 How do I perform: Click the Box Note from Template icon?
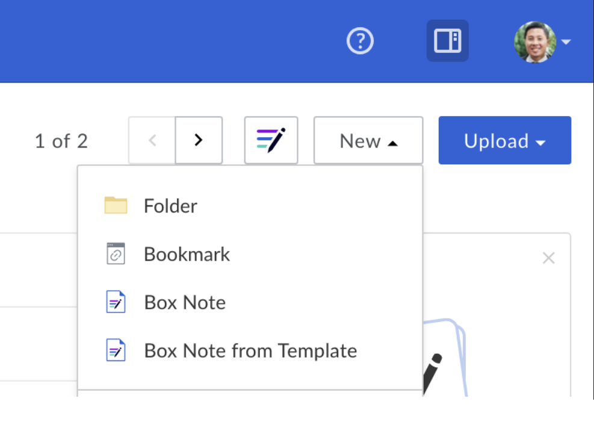pyautogui.click(x=116, y=350)
